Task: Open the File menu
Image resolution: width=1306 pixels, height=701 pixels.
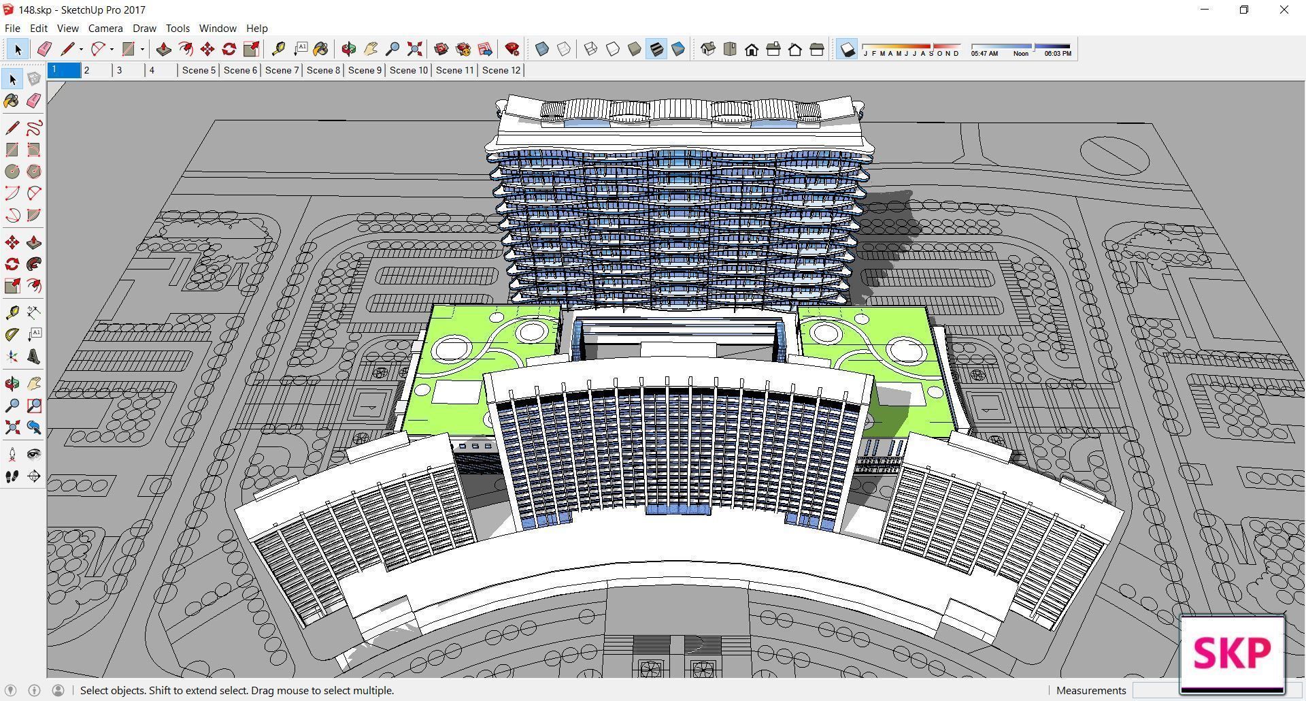Action: tap(12, 28)
